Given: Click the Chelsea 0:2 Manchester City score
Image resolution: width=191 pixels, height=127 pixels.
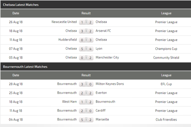Looking at the screenshot, I should point(86,58).
